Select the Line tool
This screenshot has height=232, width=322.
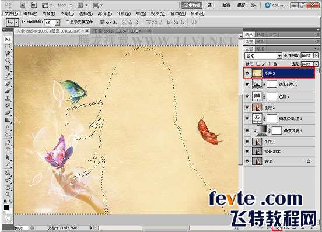(x=8, y=164)
